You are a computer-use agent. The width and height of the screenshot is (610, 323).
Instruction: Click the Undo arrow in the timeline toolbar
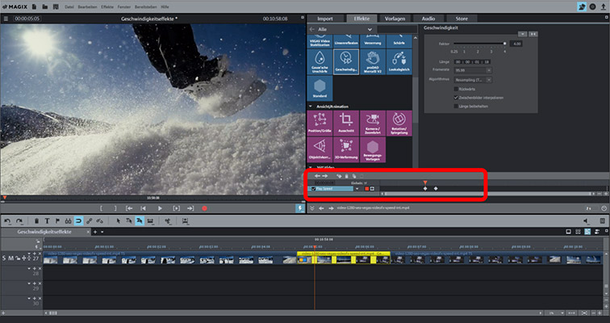coord(7,221)
